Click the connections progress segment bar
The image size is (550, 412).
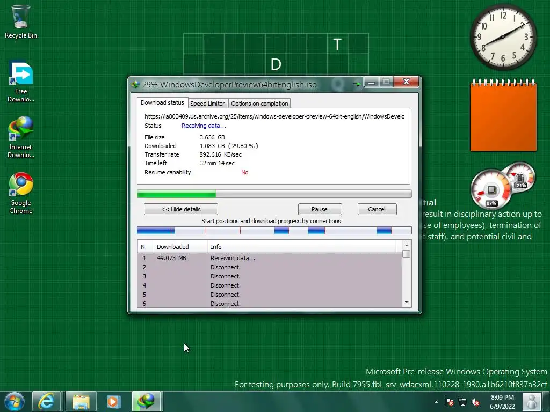[x=274, y=230]
